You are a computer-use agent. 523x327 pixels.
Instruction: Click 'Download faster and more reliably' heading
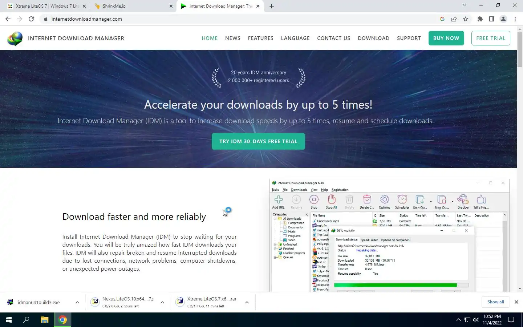point(134,217)
